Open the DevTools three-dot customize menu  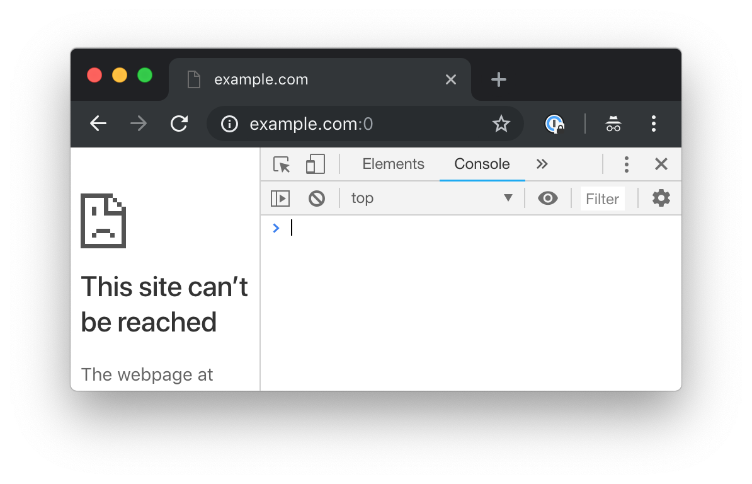(x=626, y=164)
